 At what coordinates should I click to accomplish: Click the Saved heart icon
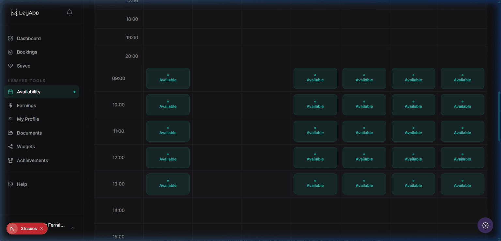(10, 66)
